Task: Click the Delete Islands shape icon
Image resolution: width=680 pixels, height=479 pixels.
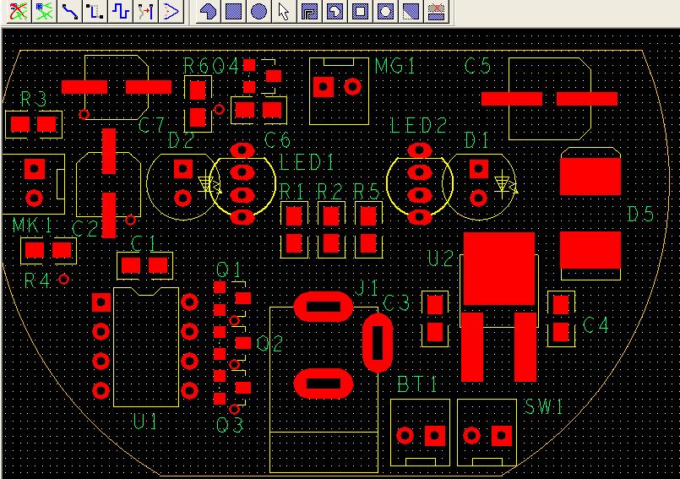Action: [436, 10]
